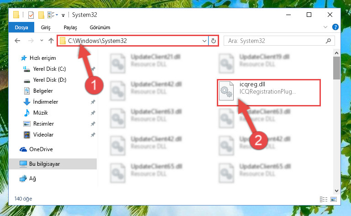Click the search magnifier icon

click(328, 41)
